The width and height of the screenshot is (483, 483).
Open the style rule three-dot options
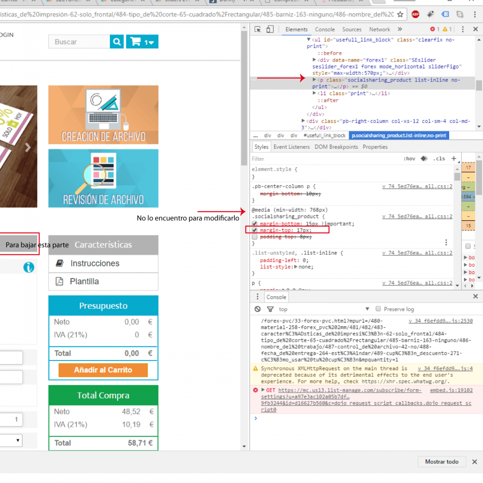(x=446, y=242)
